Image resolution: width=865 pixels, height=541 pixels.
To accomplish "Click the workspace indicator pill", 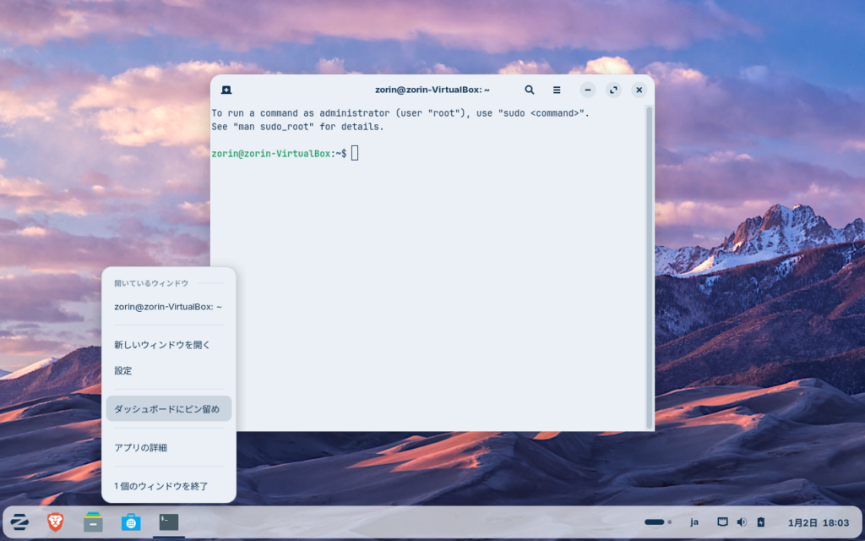I will pos(657,522).
